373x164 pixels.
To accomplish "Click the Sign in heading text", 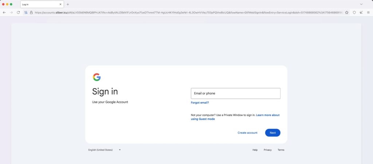I will coord(105,91).
